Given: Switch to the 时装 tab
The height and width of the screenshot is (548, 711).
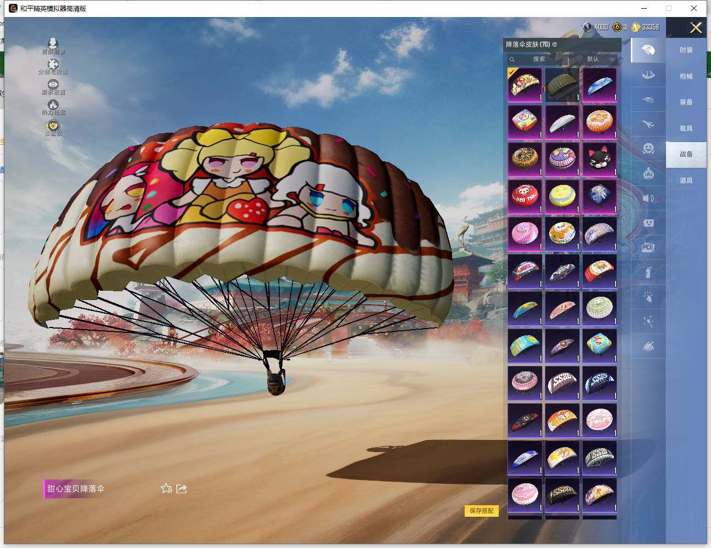Looking at the screenshot, I should pos(686,50).
